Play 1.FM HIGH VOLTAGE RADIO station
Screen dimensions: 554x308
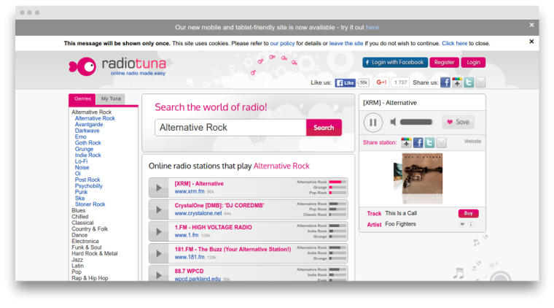pyautogui.click(x=159, y=231)
